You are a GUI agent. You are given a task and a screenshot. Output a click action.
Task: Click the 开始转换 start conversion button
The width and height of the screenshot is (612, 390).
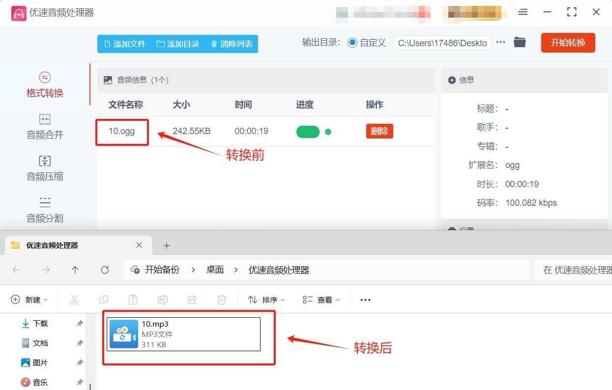[568, 43]
